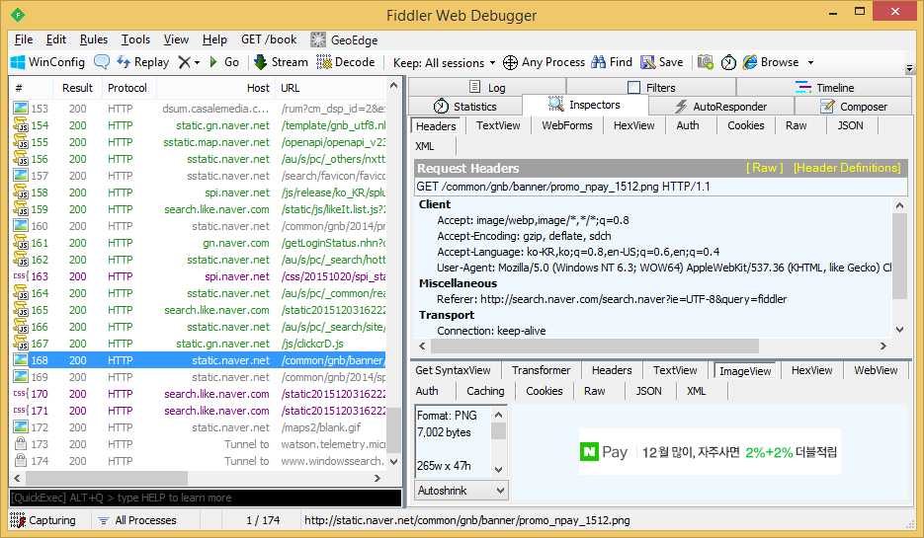Viewport: 924px width, 538px height.
Task: Click the image info scroll-down arrow
Action: pos(498,469)
